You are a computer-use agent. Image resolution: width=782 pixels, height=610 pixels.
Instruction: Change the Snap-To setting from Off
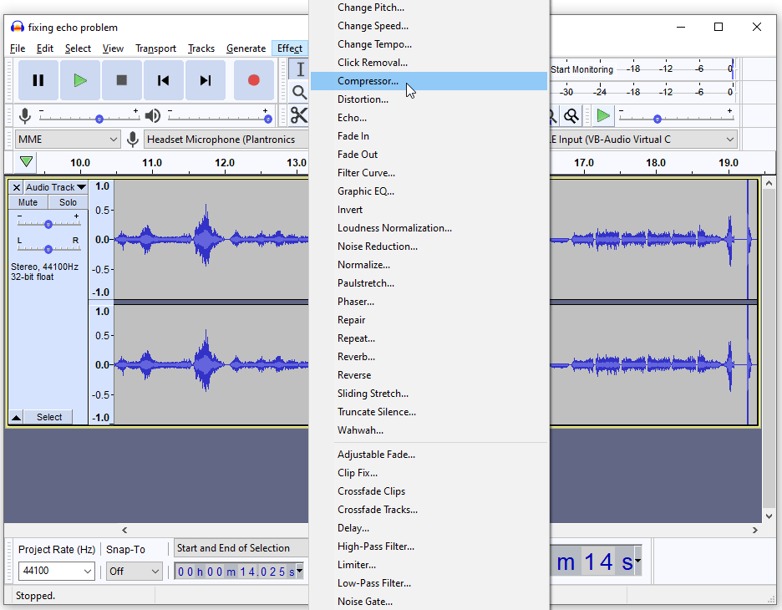(x=134, y=571)
